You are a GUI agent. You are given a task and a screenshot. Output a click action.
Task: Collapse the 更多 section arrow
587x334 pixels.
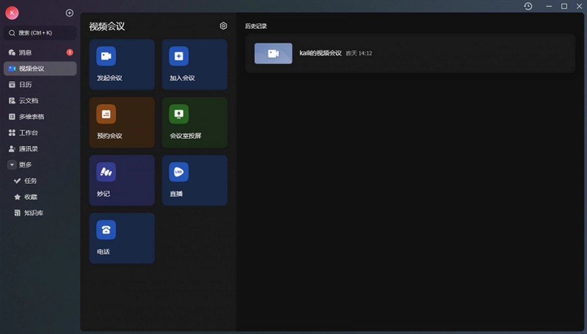(12, 165)
